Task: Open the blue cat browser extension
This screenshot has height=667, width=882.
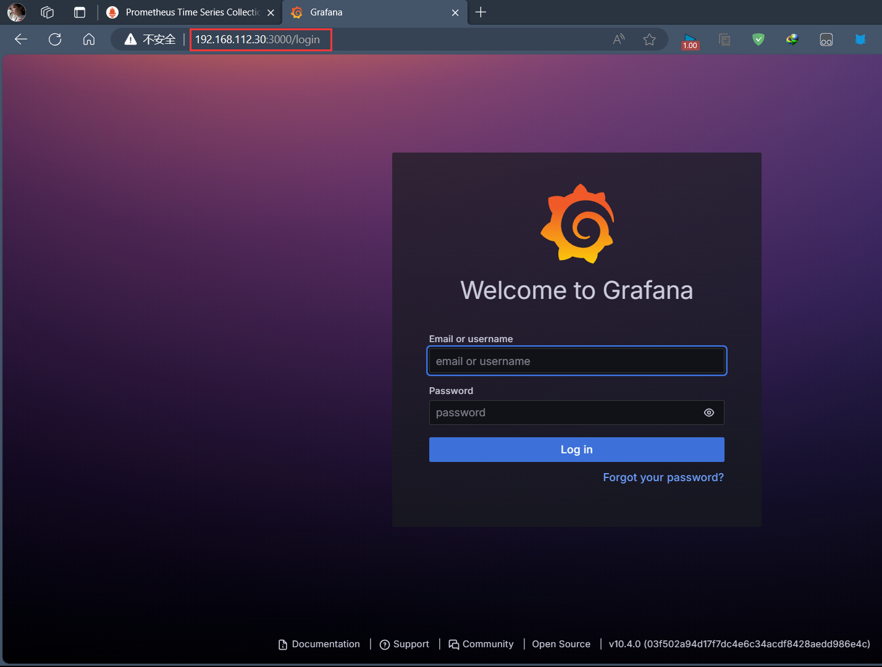Action: pos(860,39)
